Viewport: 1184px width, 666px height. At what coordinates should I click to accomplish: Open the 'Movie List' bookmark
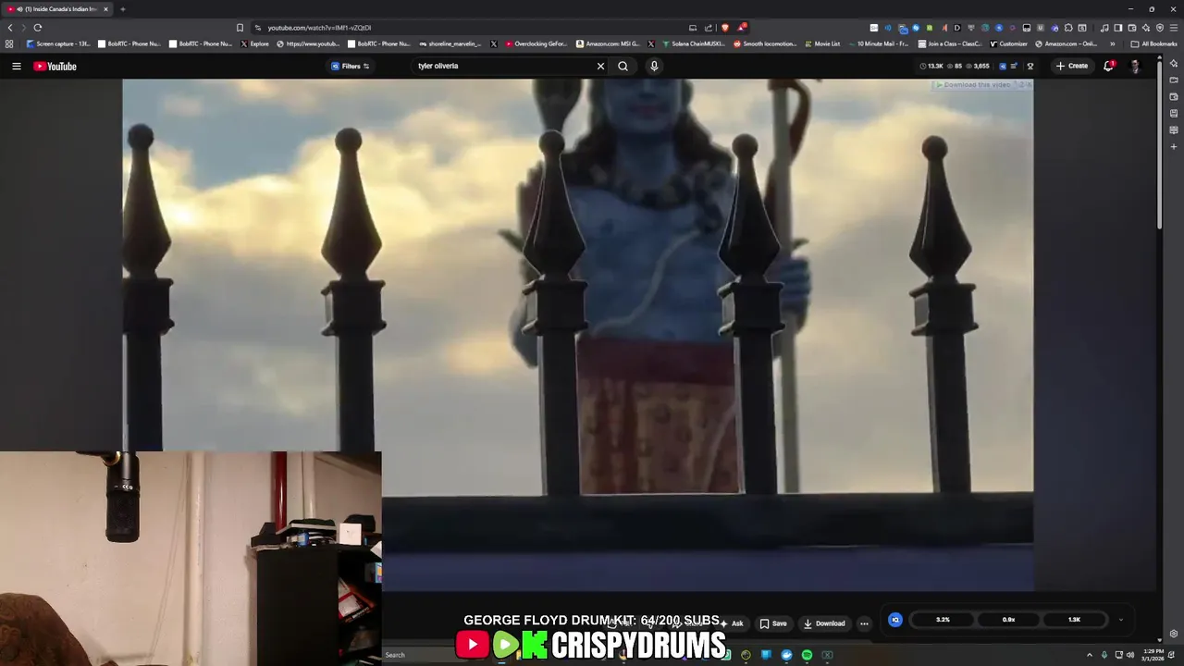click(822, 43)
